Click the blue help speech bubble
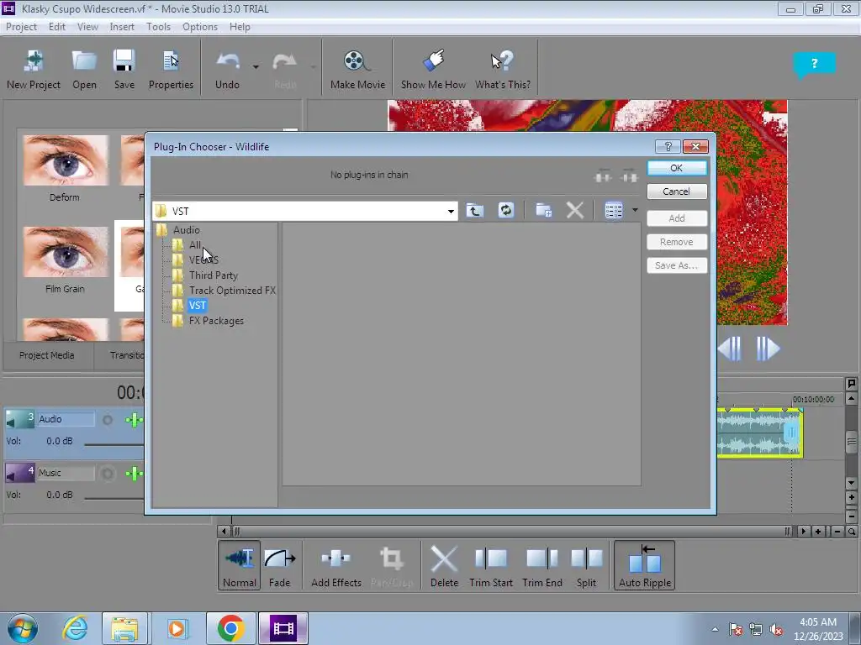Image resolution: width=861 pixels, height=645 pixels. [x=814, y=64]
